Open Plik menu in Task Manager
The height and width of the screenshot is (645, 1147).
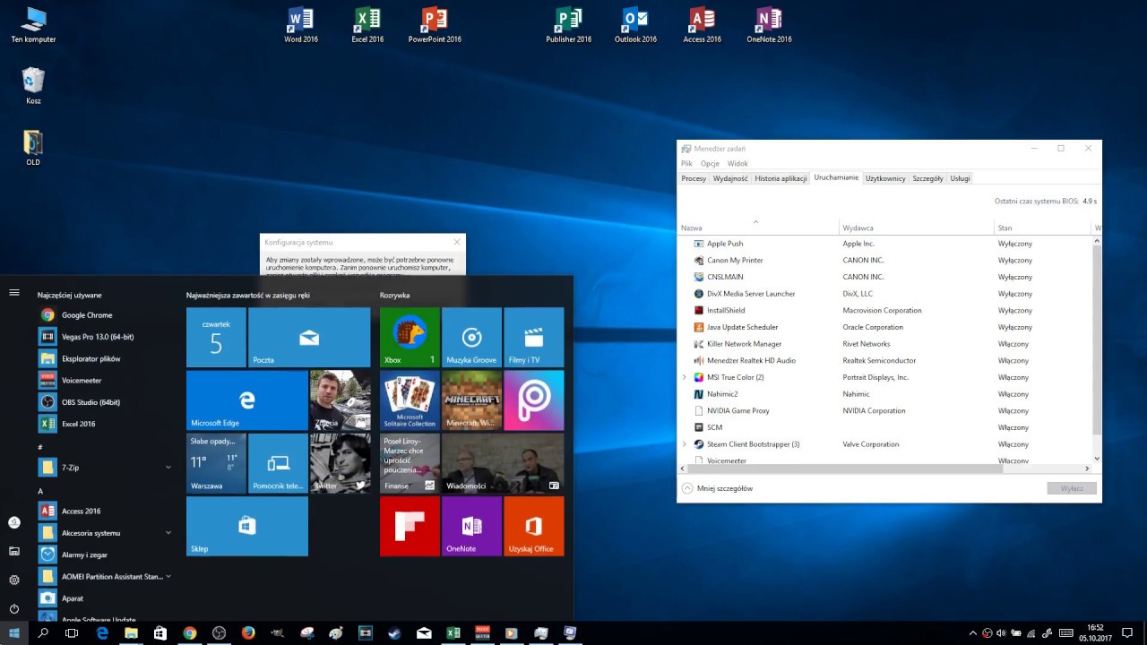686,164
